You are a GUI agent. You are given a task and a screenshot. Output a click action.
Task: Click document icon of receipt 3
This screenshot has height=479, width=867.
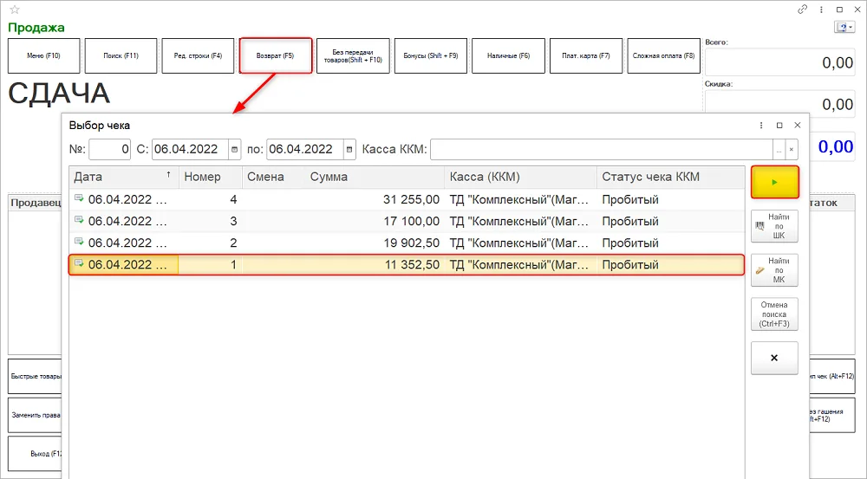[x=79, y=220]
